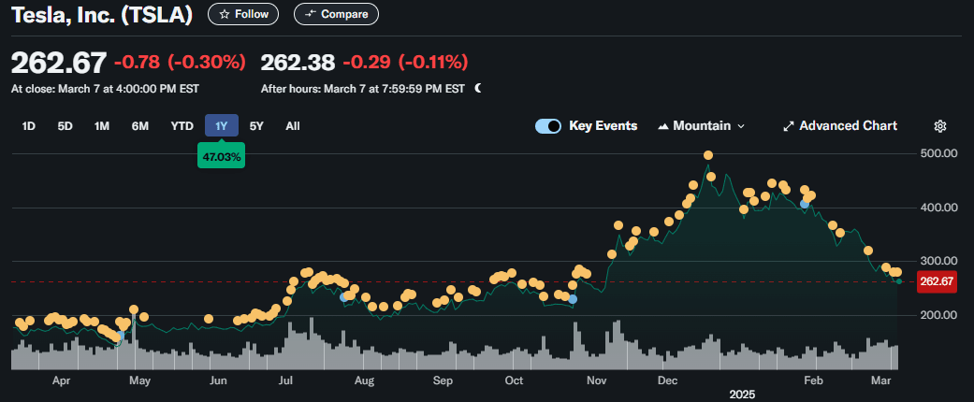Click the Advanced Chart expand arrows icon
This screenshot has height=402, width=974.
click(x=788, y=126)
